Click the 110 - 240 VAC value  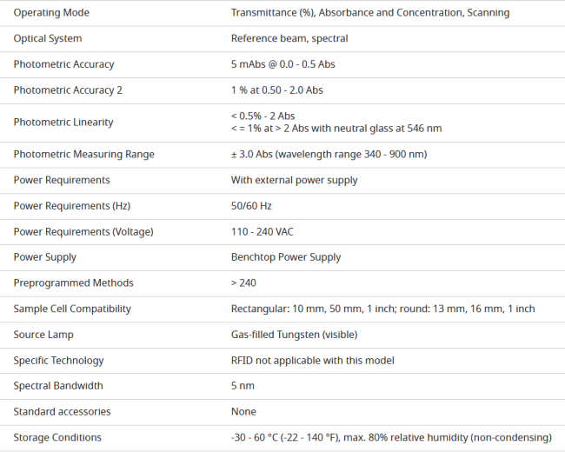click(x=262, y=231)
